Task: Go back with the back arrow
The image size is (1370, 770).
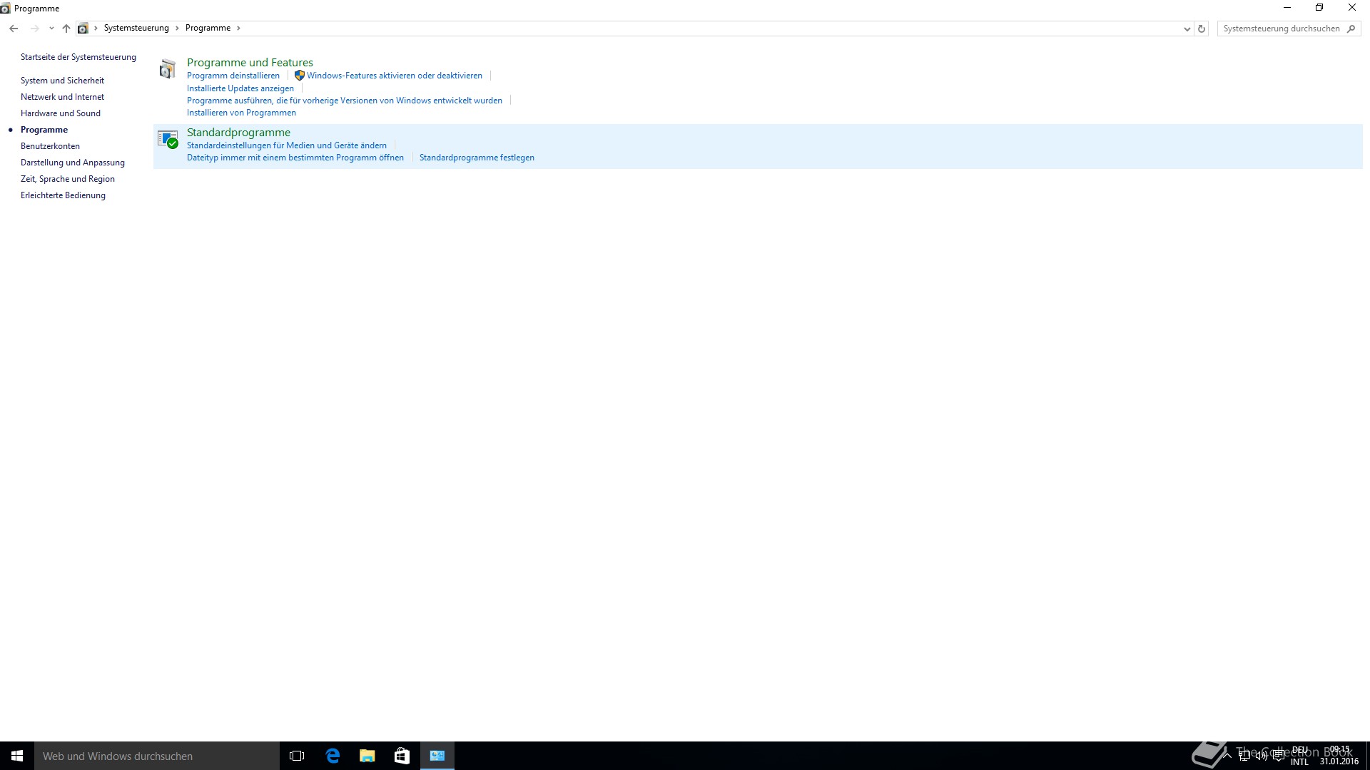Action: tap(14, 29)
